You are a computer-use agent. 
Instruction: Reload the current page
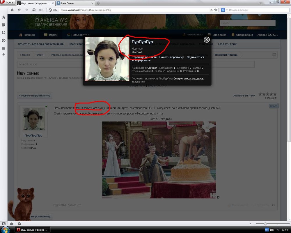34,10
